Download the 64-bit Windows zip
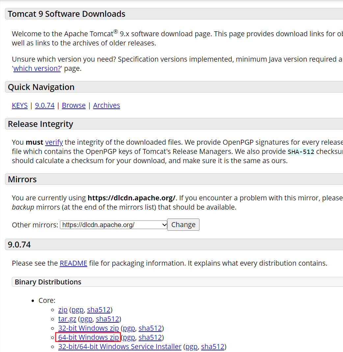This screenshot has width=343, height=352. pos(89,337)
